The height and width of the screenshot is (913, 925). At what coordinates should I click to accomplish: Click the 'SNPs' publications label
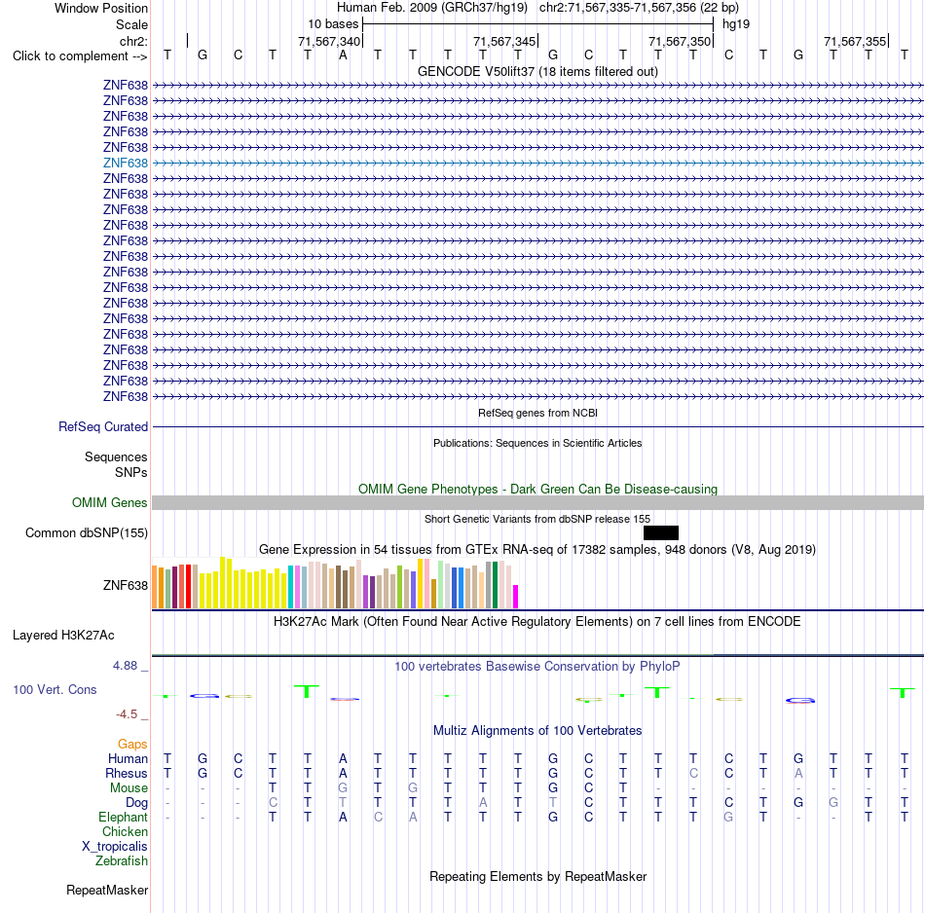131,472
